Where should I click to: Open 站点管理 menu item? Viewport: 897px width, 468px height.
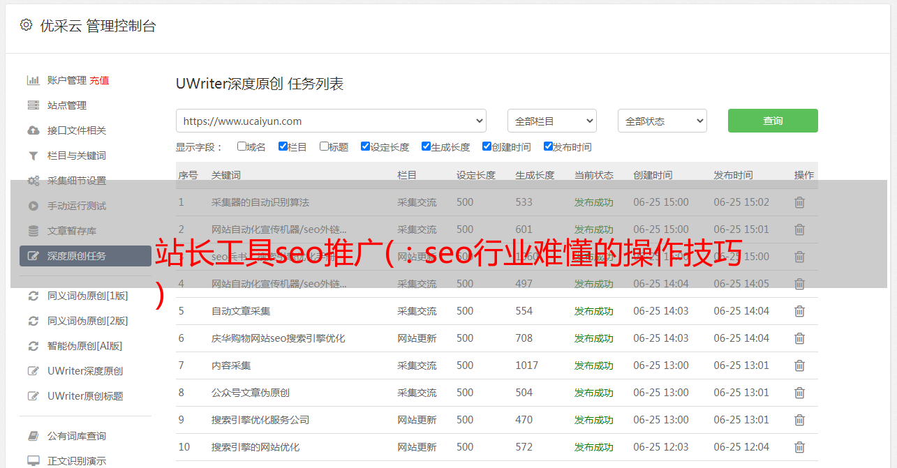tap(67, 105)
